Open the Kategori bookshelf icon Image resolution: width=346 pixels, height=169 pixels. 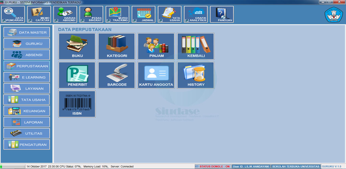click(x=117, y=46)
